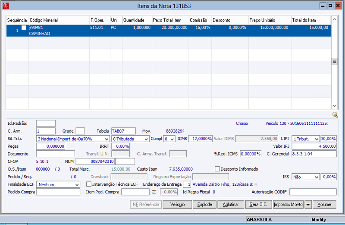
Task: Click the CFOP value 5.10.1
Action: click(42, 162)
